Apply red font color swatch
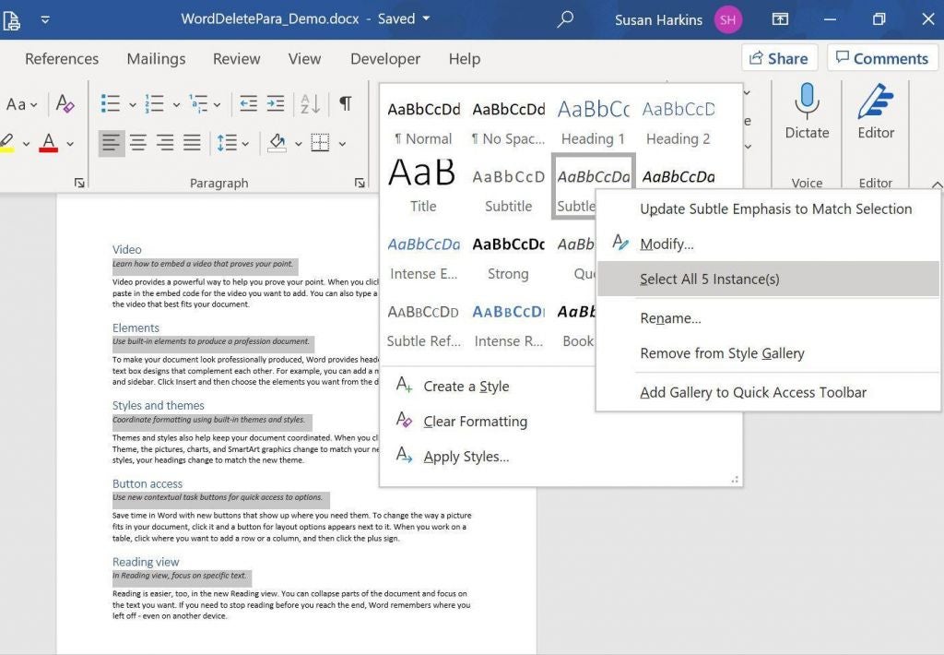Viewport: 944px width, 655px height. click(49, 143)
